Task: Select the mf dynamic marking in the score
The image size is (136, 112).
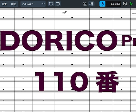Action: point(64,13)
